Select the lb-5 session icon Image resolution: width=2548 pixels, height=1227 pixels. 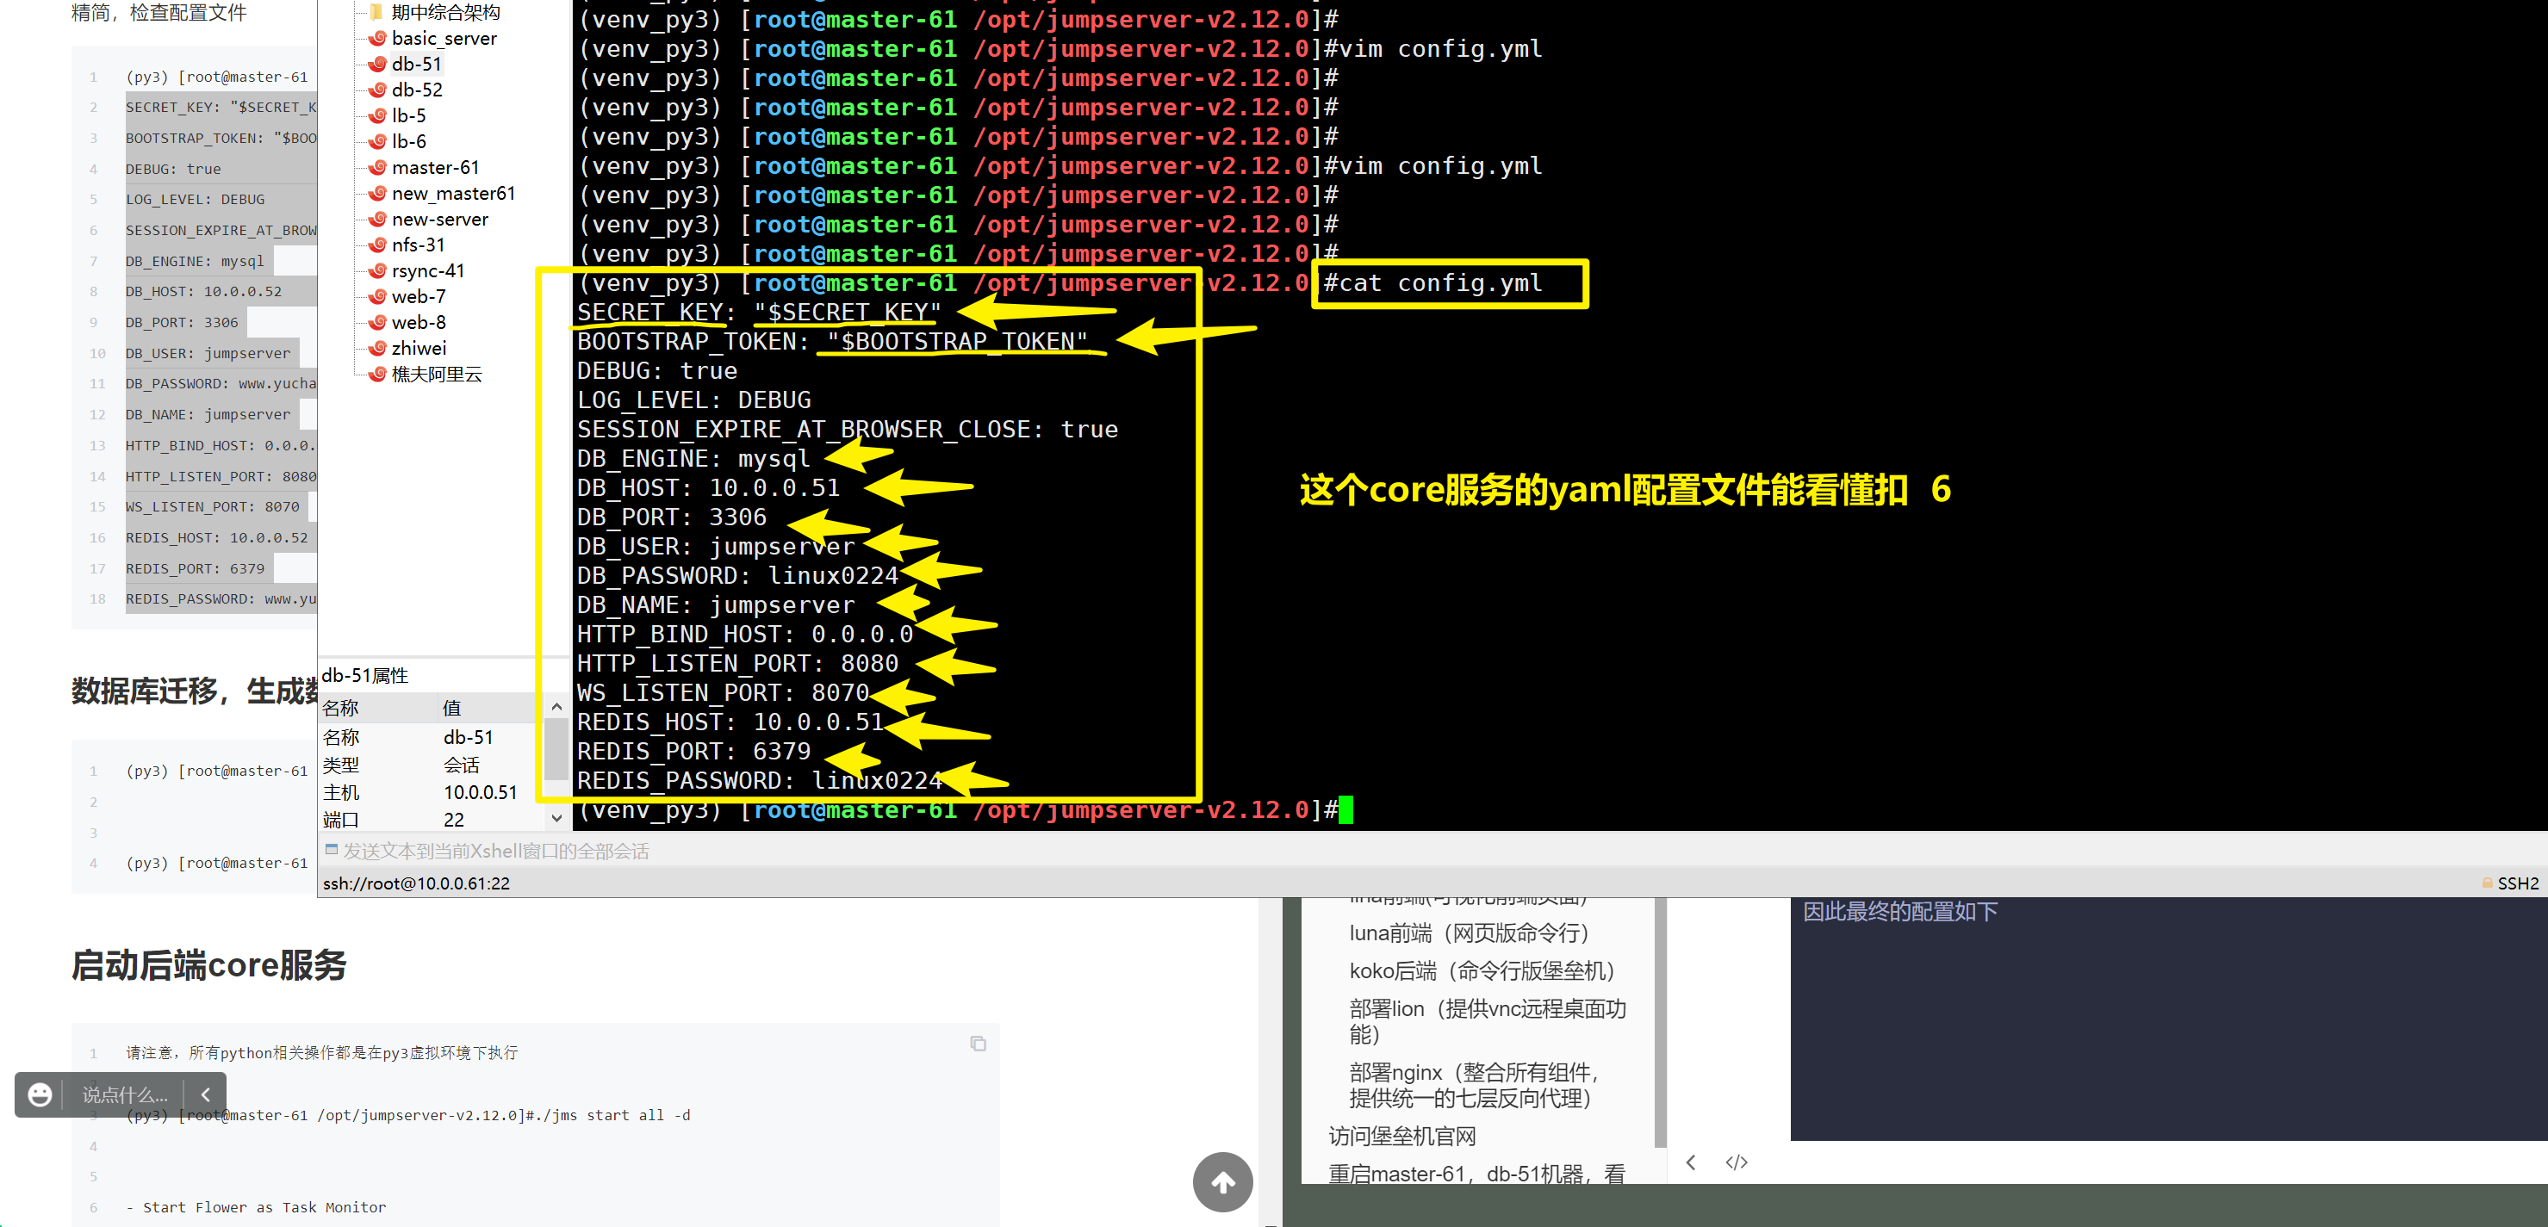click(376, 115)
